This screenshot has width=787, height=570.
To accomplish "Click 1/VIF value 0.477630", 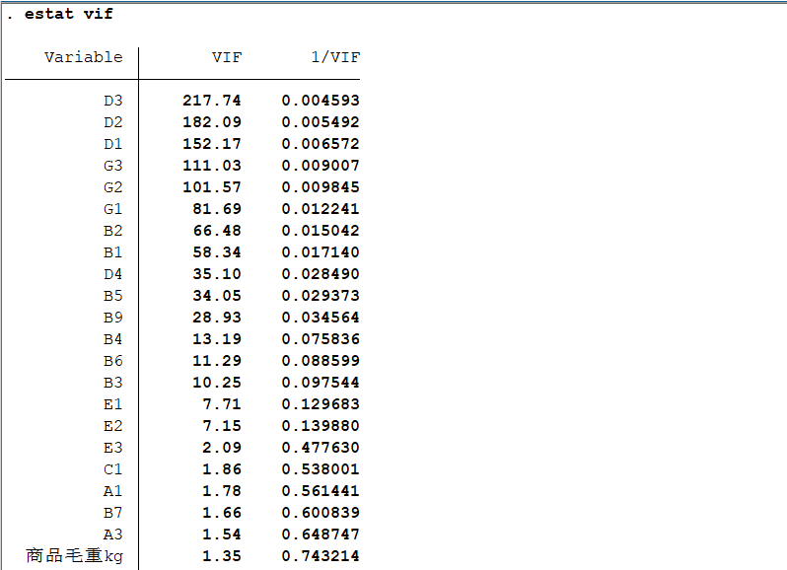I will (321, 447).
